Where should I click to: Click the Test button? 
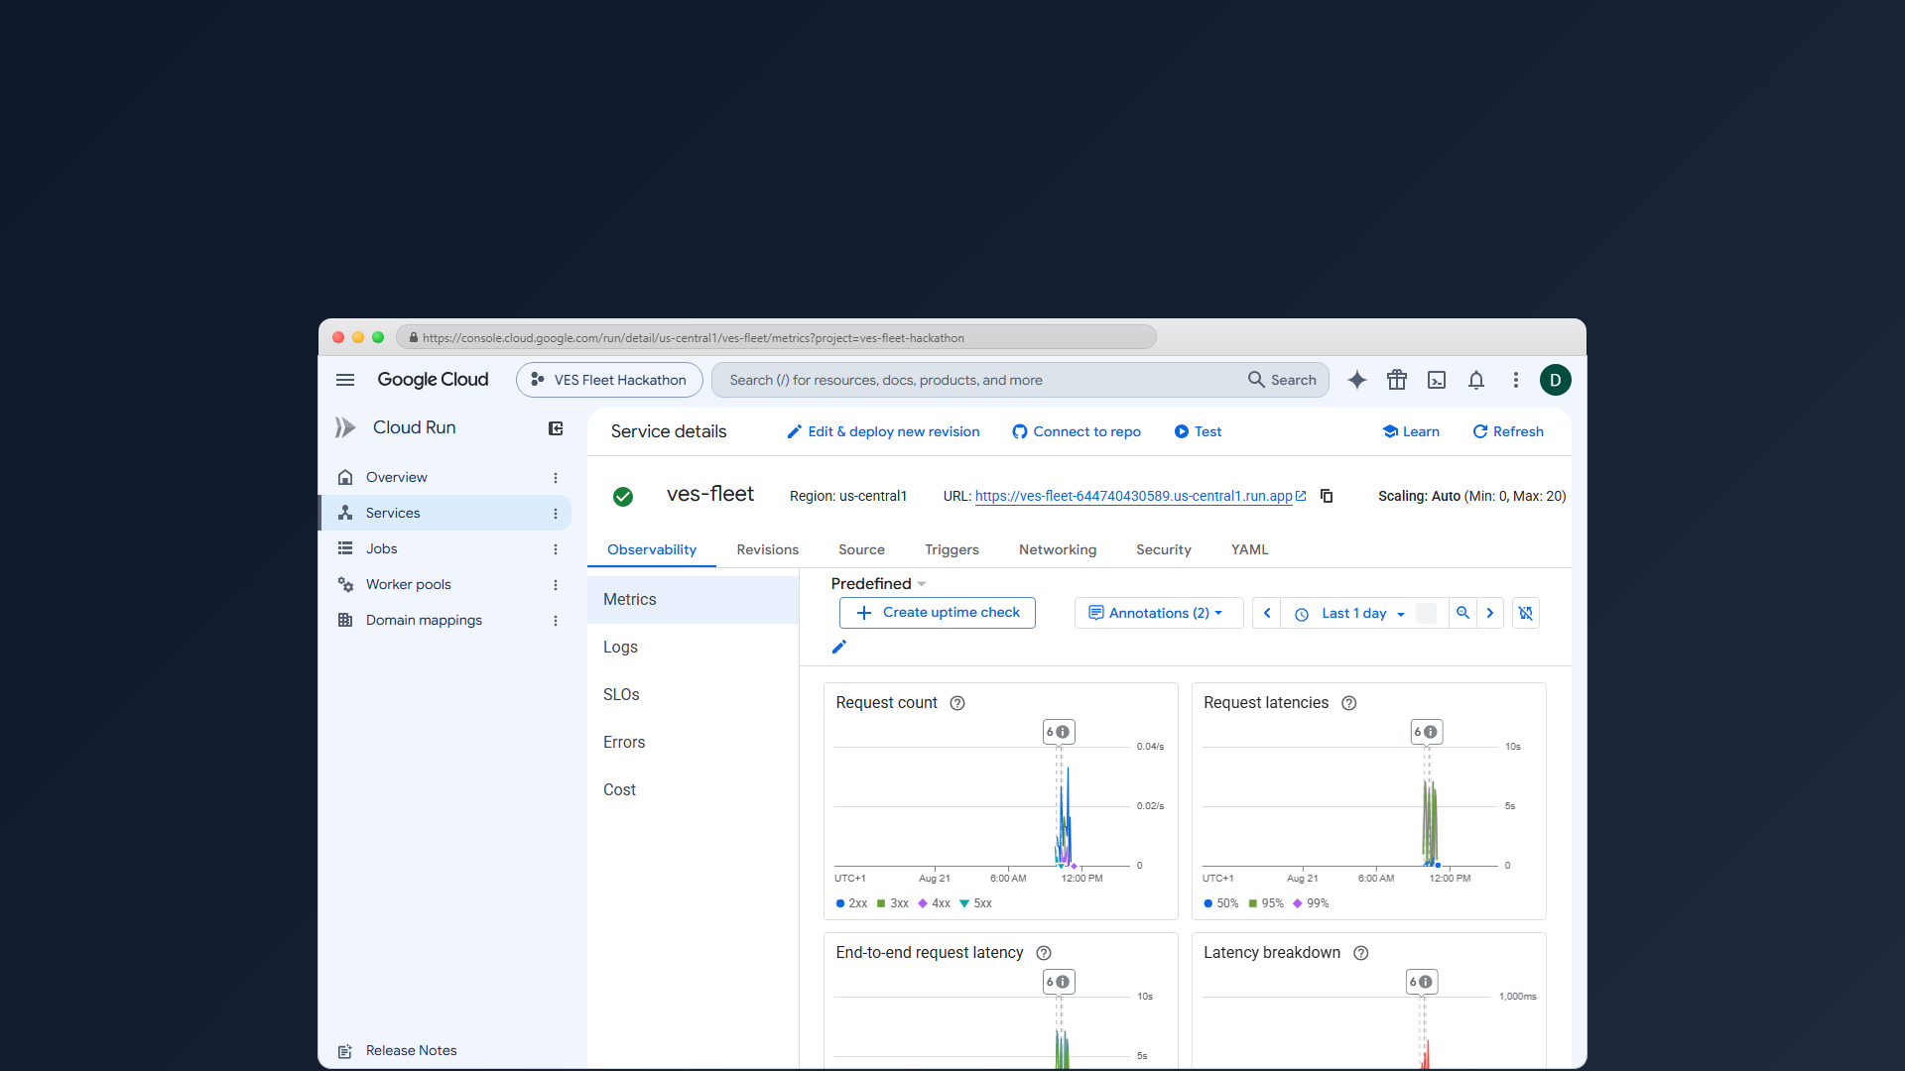click(1198, 431)
